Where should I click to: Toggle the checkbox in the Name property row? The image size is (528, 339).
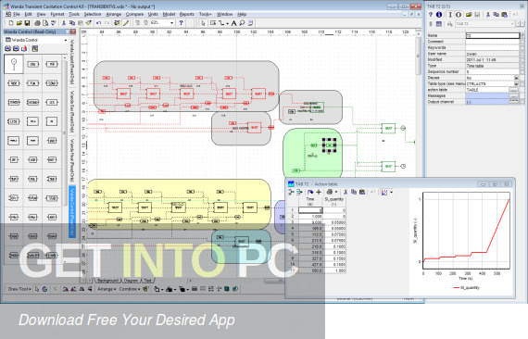click(x=522, y=35)
